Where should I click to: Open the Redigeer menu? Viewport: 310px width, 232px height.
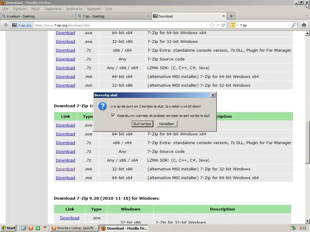tap(20, 9)
